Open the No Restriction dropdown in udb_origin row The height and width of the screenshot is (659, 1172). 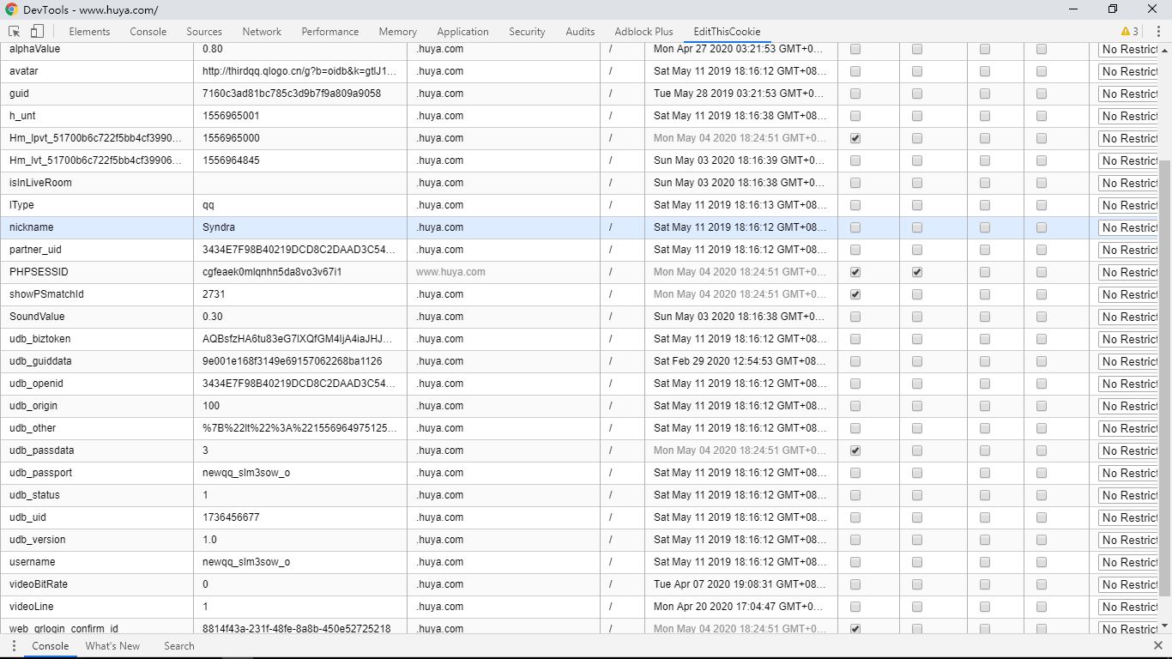1128,406
